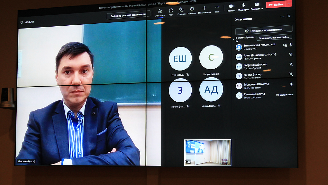328x185 pixels.
Task: Click 'Выйти из режима закрепления' button
Action: pos(128,16)
